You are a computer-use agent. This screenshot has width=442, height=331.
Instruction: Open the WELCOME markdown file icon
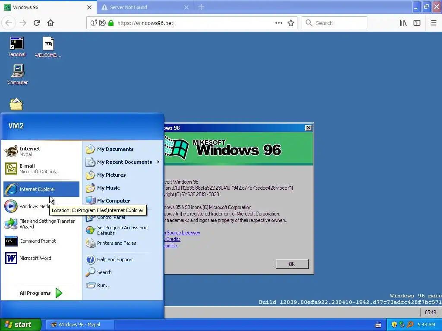click(48, 47)
